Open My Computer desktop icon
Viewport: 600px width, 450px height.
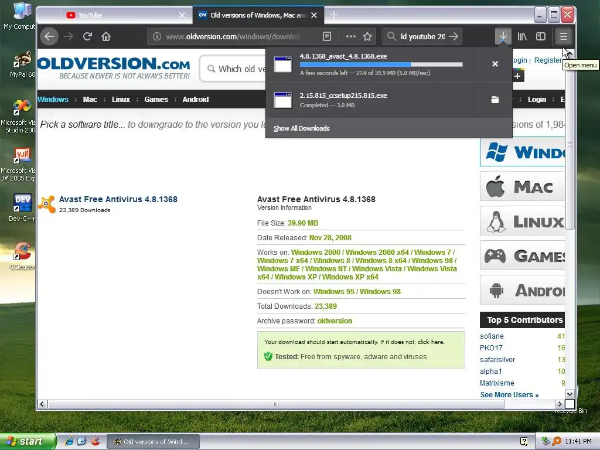coord(20,16)
